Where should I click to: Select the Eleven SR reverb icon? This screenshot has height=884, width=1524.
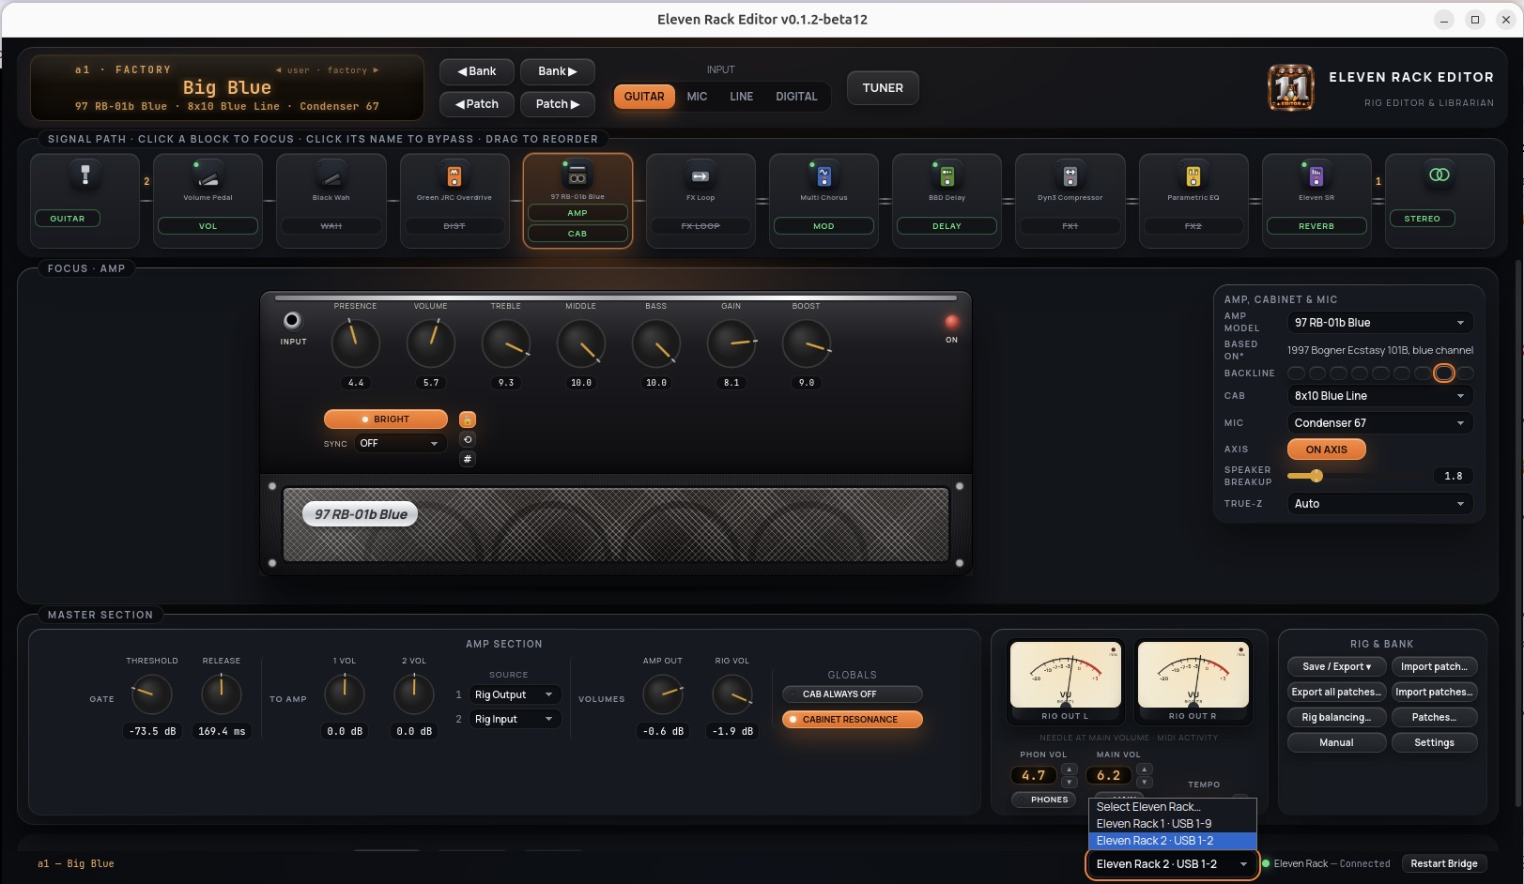click(x=1316, y=175)
